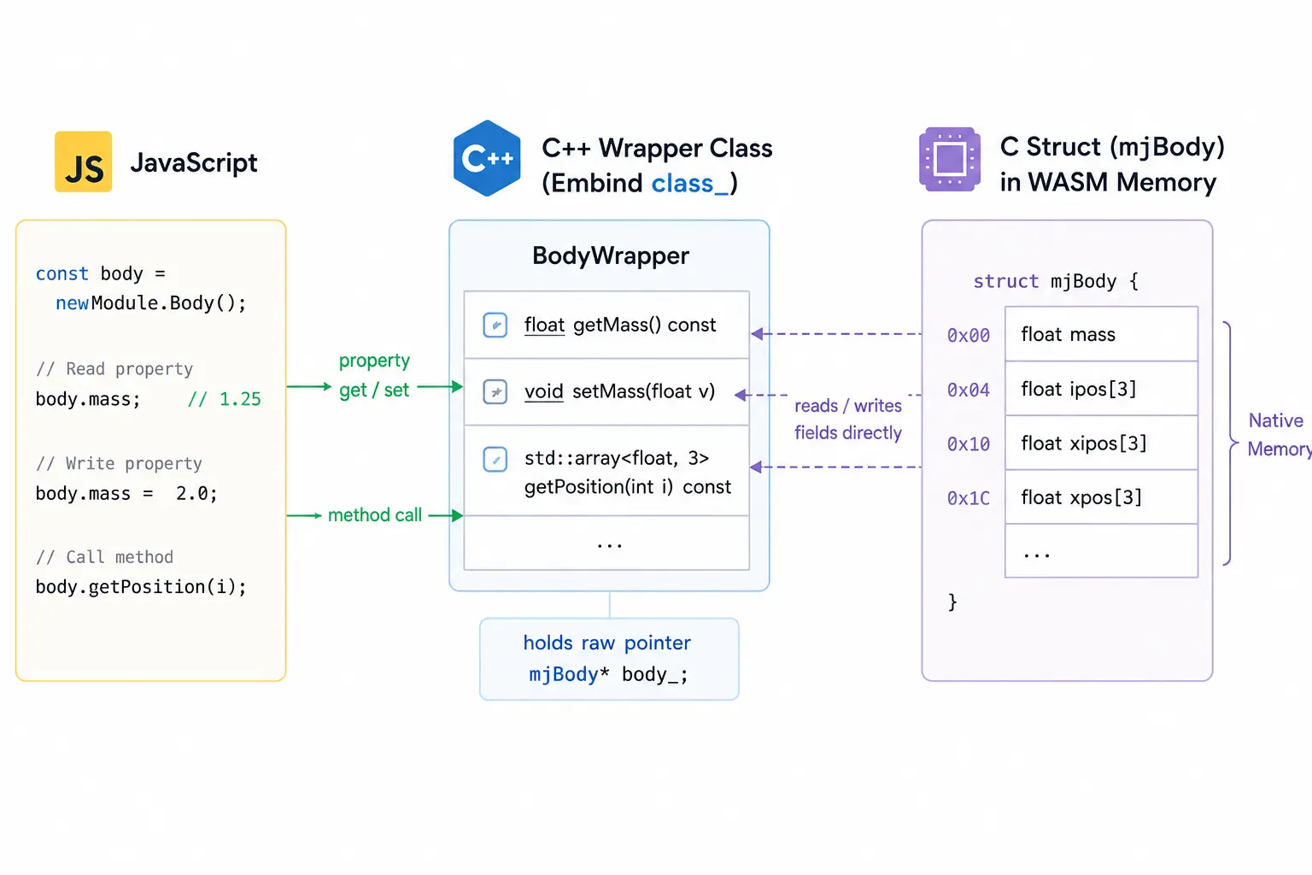
Task: Click the green 'get / set' label
Action: (374, 391)
